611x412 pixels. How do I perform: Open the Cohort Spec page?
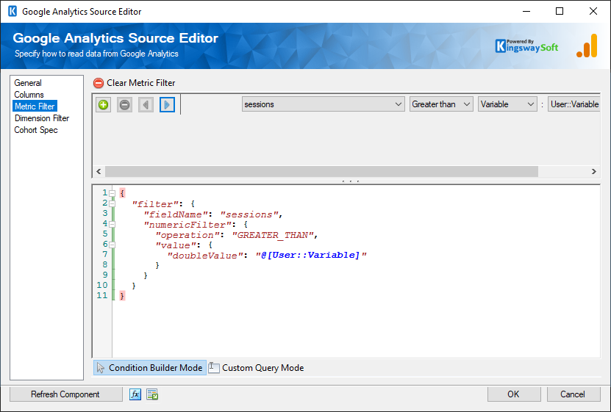click(x=36, y=130)
